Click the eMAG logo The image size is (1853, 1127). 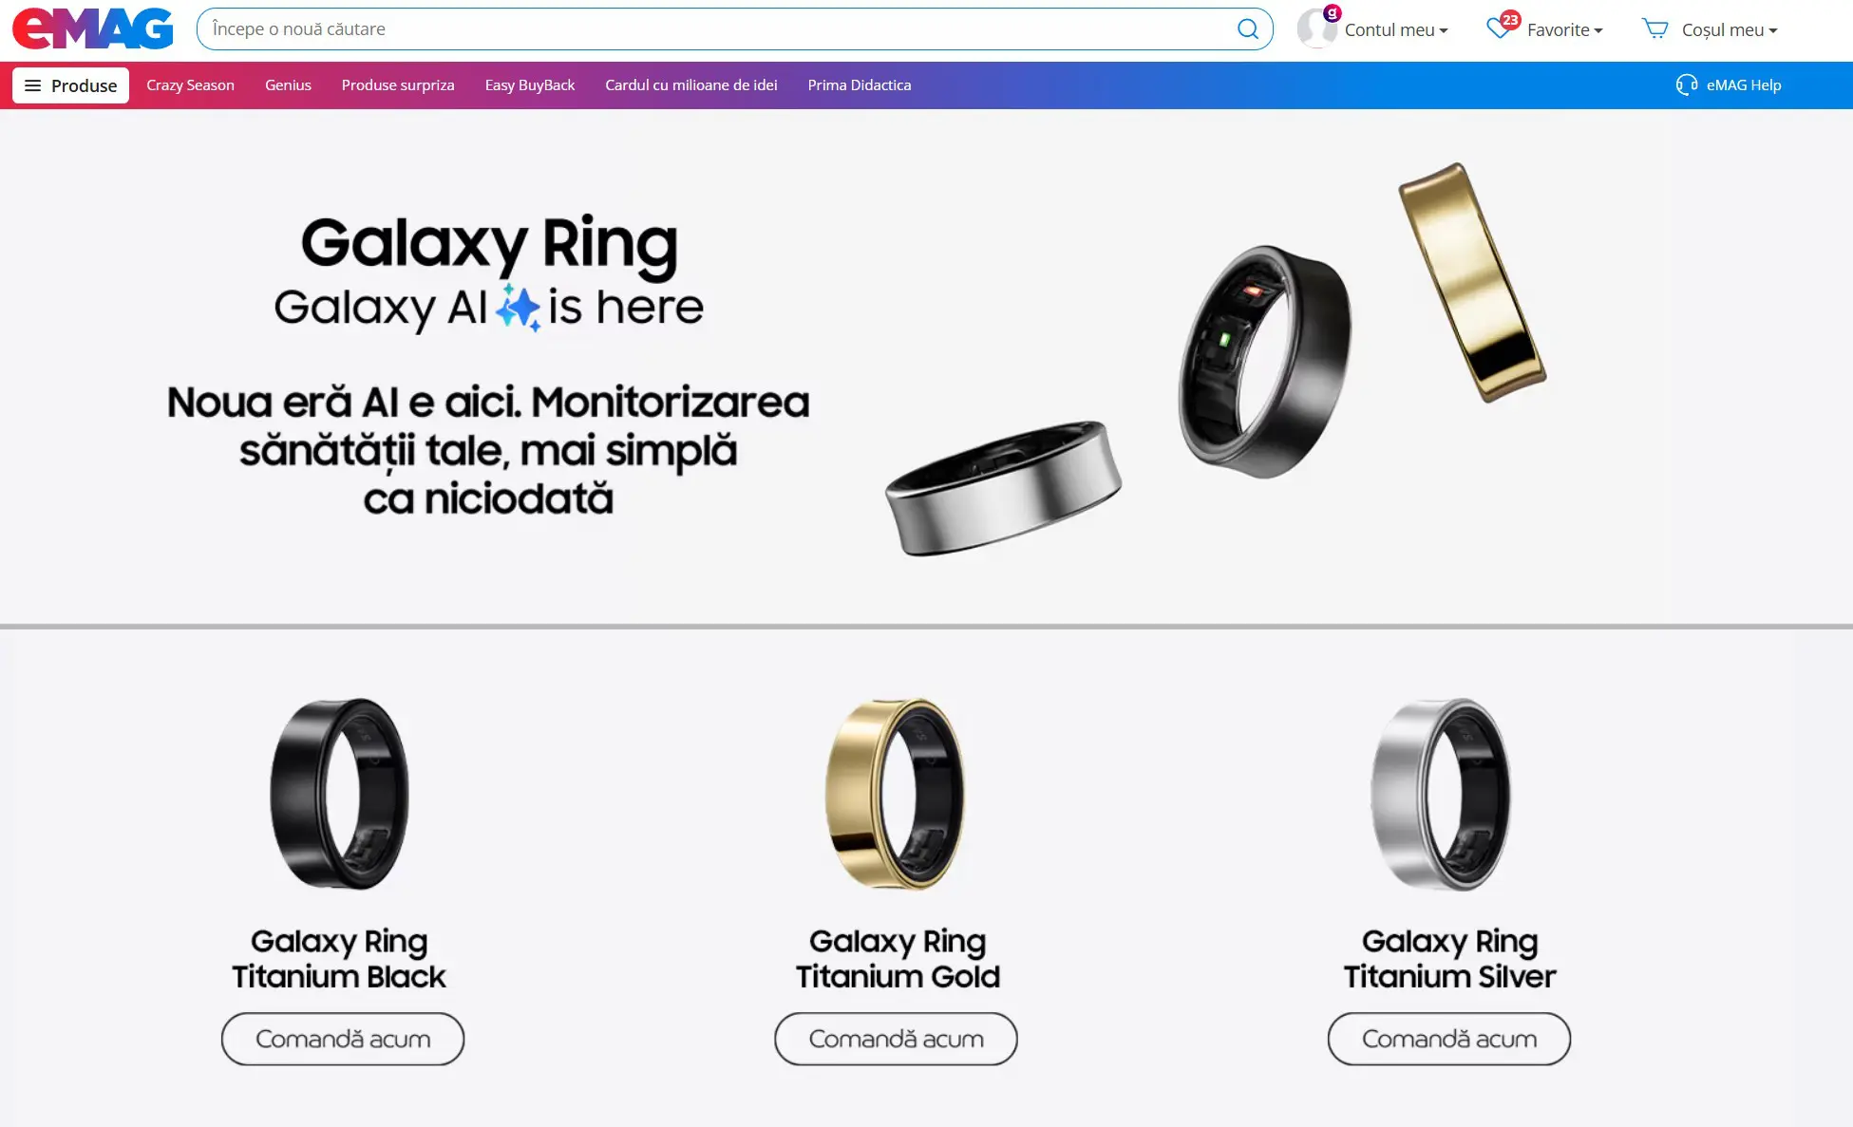(93, 28)
